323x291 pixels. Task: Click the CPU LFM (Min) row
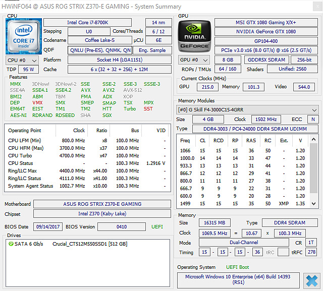87,141
